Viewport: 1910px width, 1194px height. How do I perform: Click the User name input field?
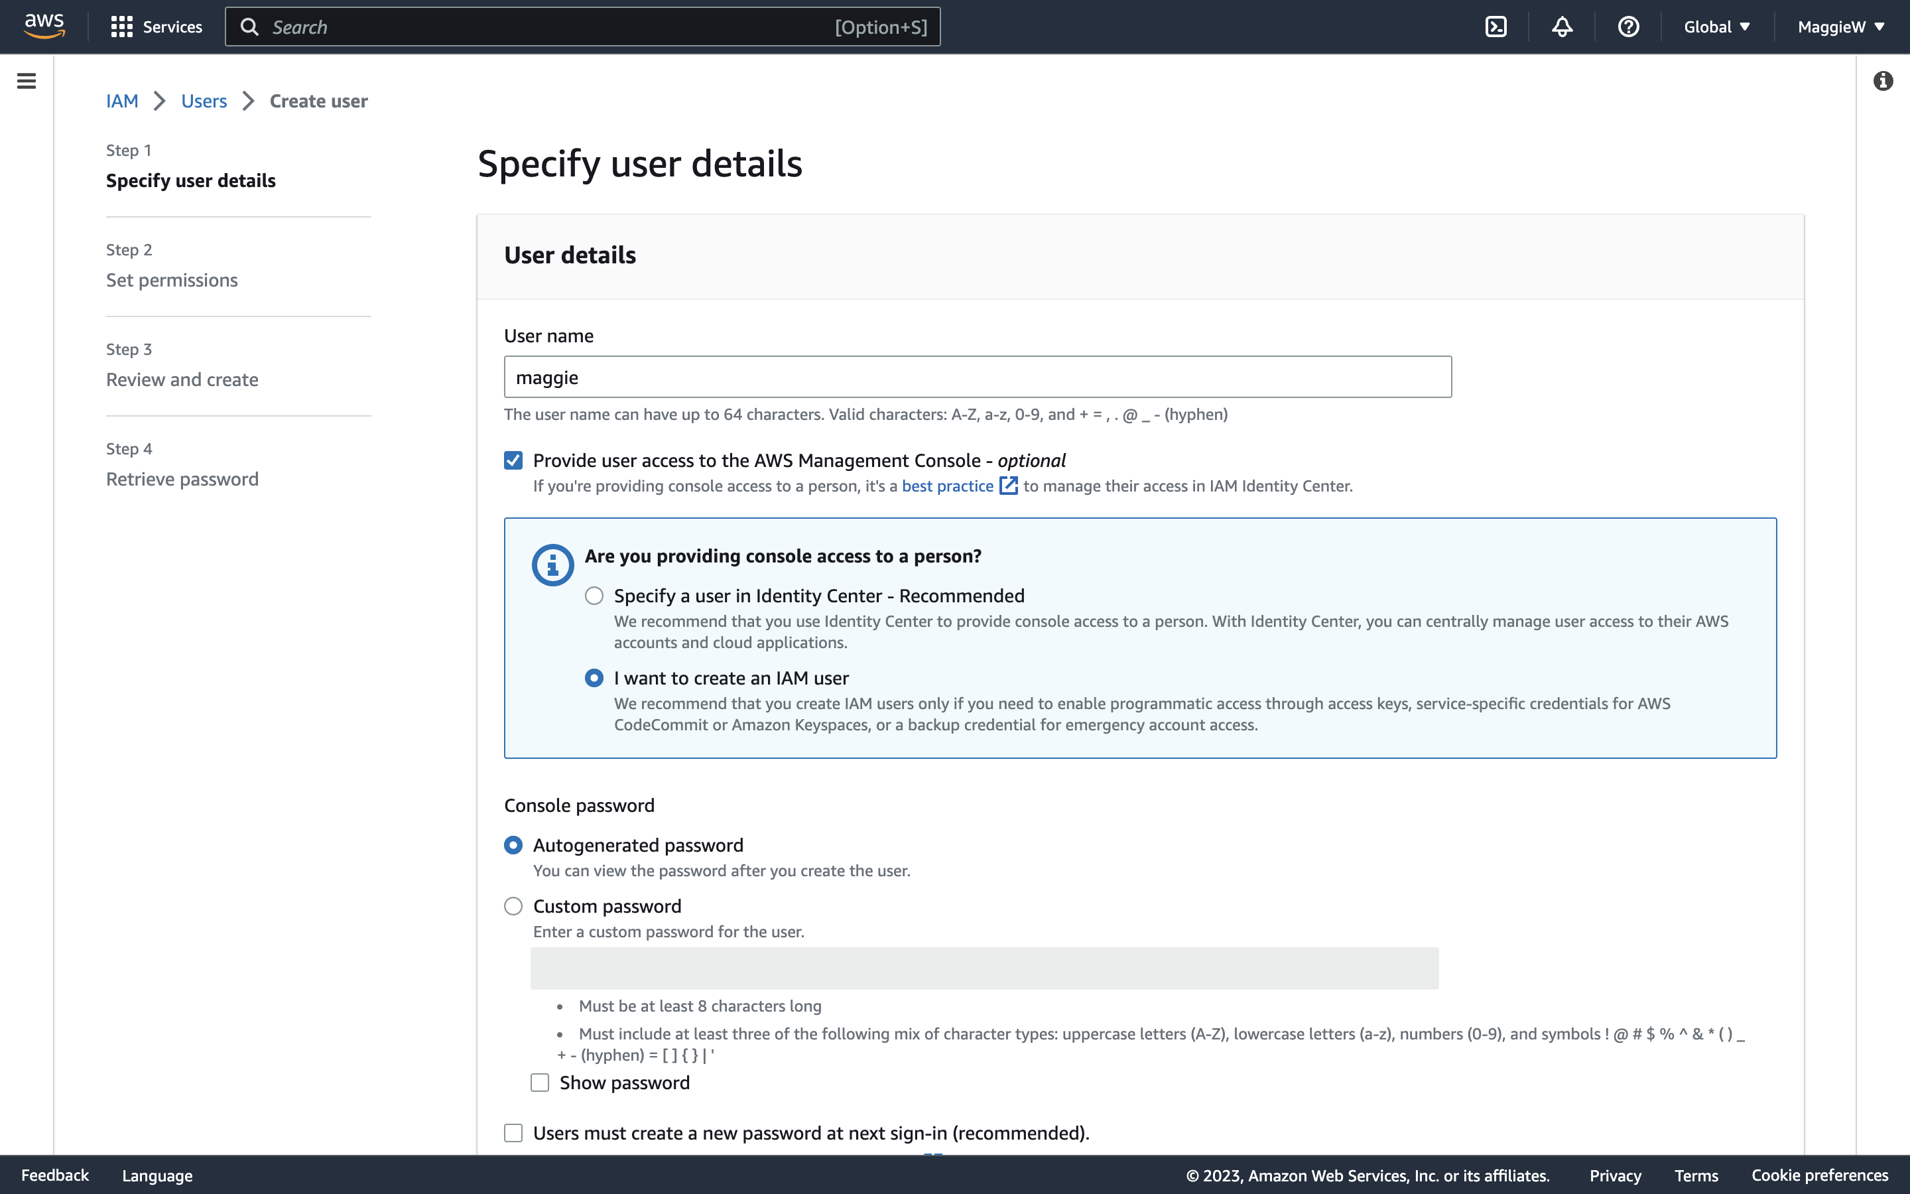tap(978, 377)
